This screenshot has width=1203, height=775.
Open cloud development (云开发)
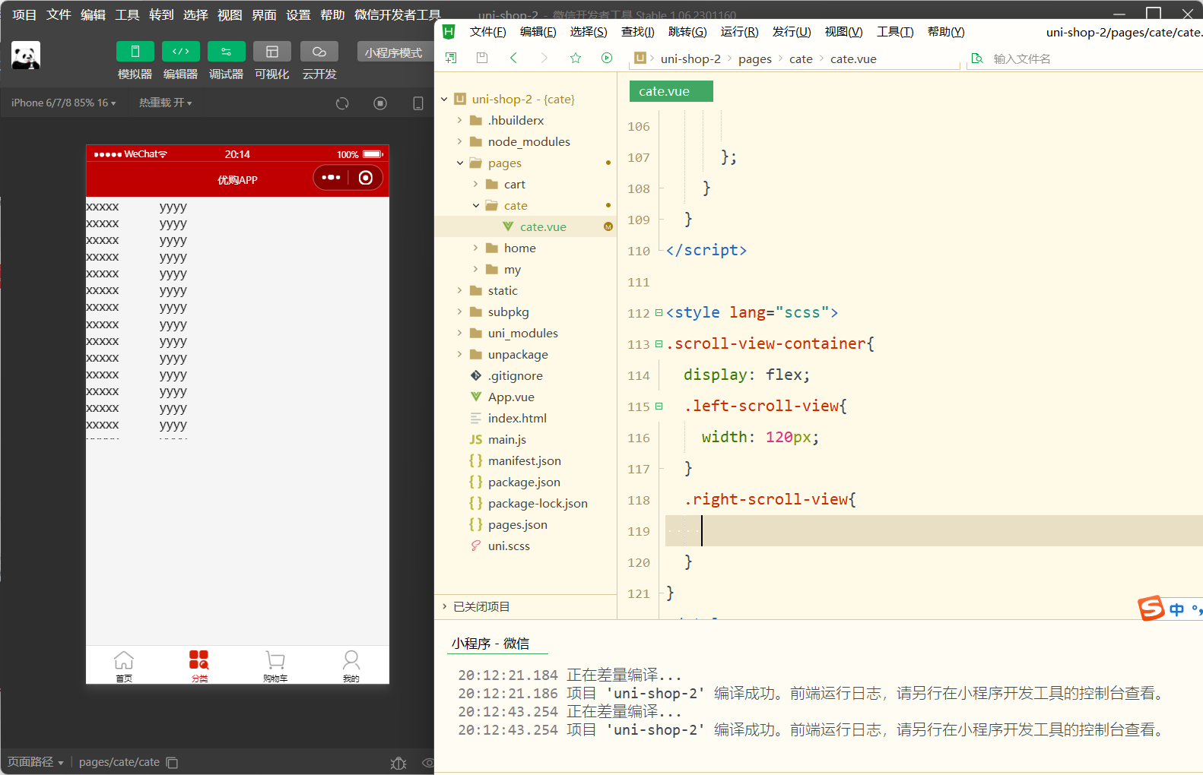click(x=319, y=52)
